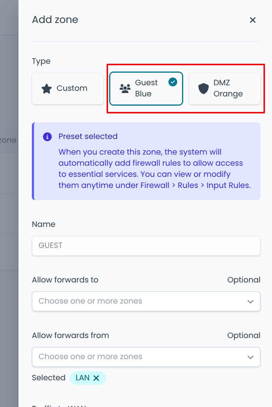Expand Allow forwards to chevron arrow

(251, 301)
